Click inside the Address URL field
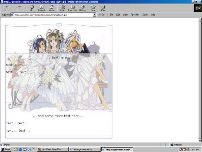The width and height of the screenshot is (202, 152). point(54,15)
